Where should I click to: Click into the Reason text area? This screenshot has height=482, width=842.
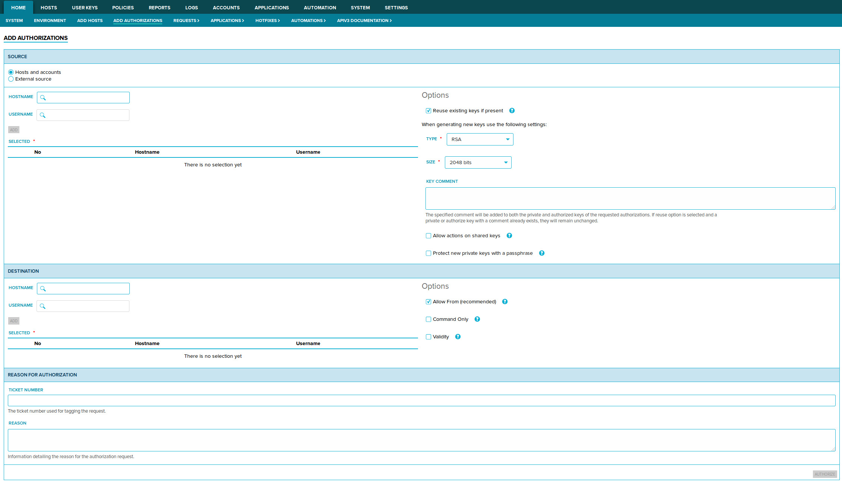click(421, 440)
